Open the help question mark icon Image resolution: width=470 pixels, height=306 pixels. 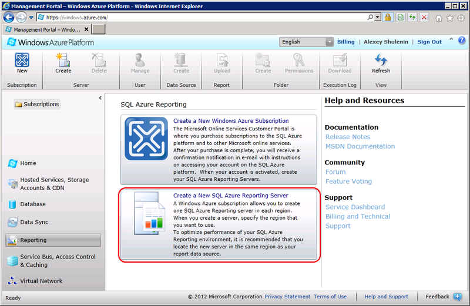462,40
